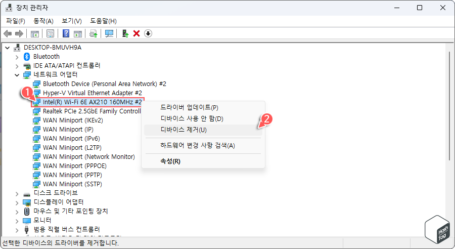
Task: Open the 보기(V) menu
Action: [72, 21]
